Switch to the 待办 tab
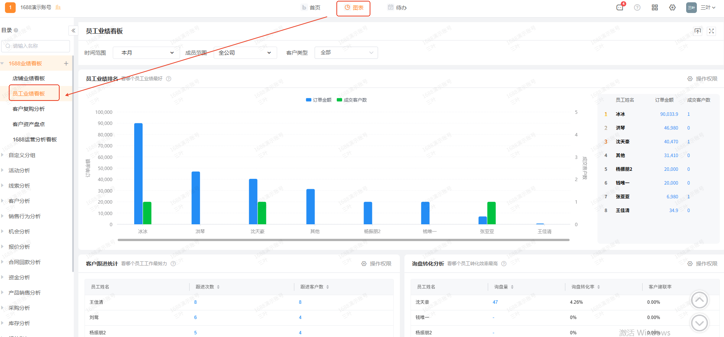This screenshot has width=724, height=337. pos(397,8)
